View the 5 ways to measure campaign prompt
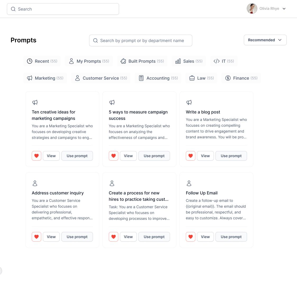 pos(128,156)
